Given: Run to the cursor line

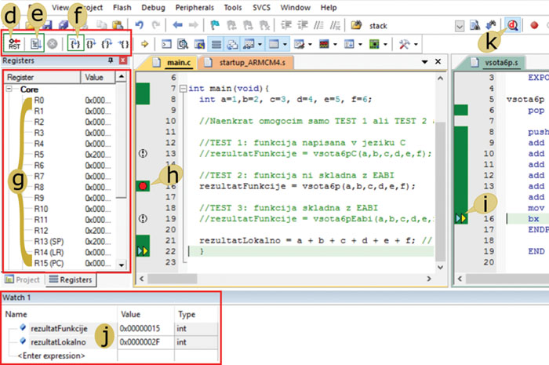Looking at the screenshot, I should click(123, 44).
